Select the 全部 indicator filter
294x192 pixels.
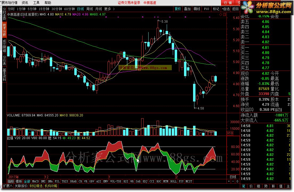[x=27, y=182]
